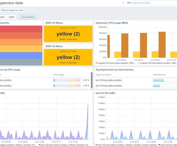This screenshot has height=146, width=177.
Task: Open the VMware Hypervisor state breadcrumb link
Action: [x=12, y=10]
